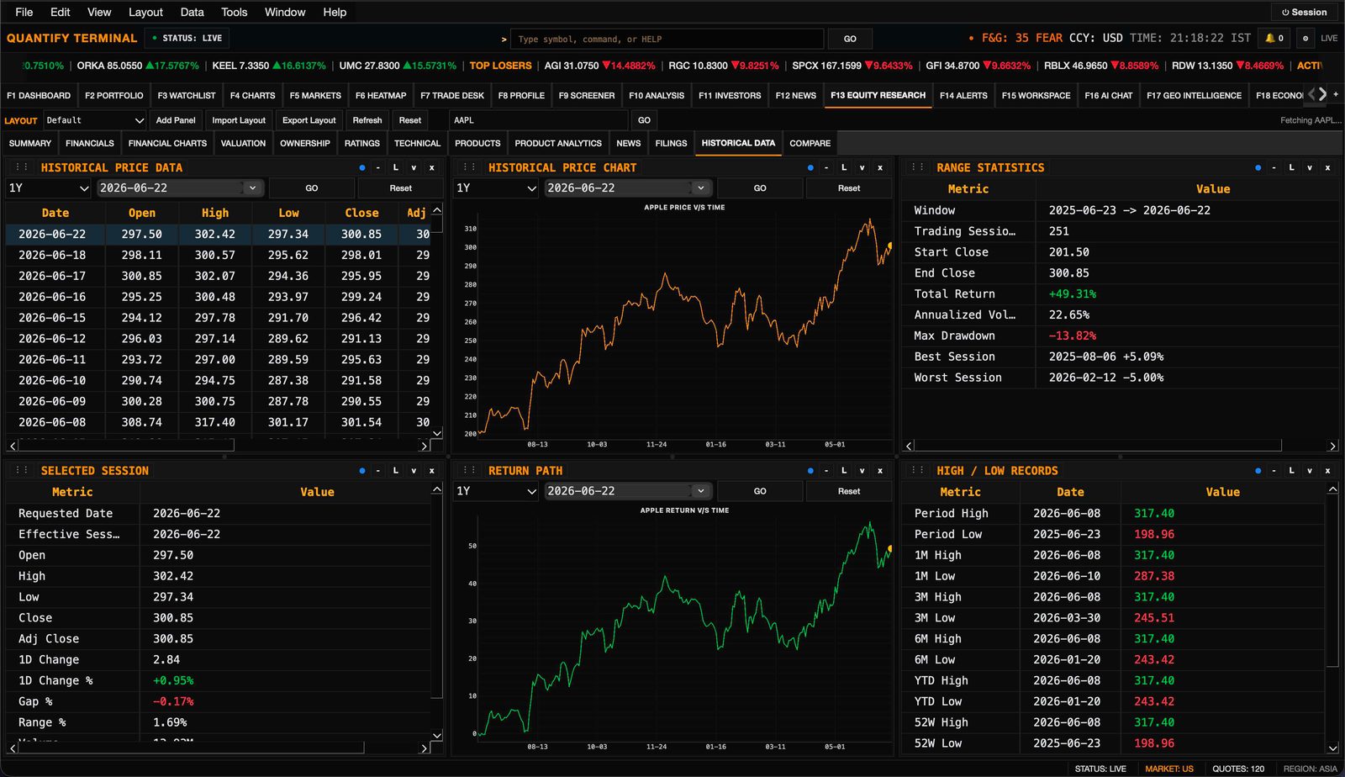The image size is (1345, 777).
Task: Grab the Range Statistics panel drag handle
Action: click(x=918, y=167)
